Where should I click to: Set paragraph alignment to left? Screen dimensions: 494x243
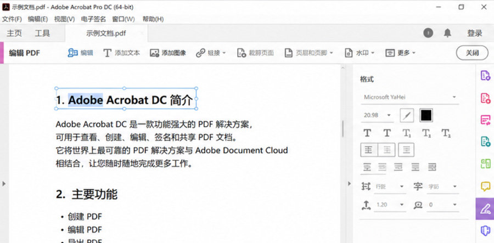(367, 167)
